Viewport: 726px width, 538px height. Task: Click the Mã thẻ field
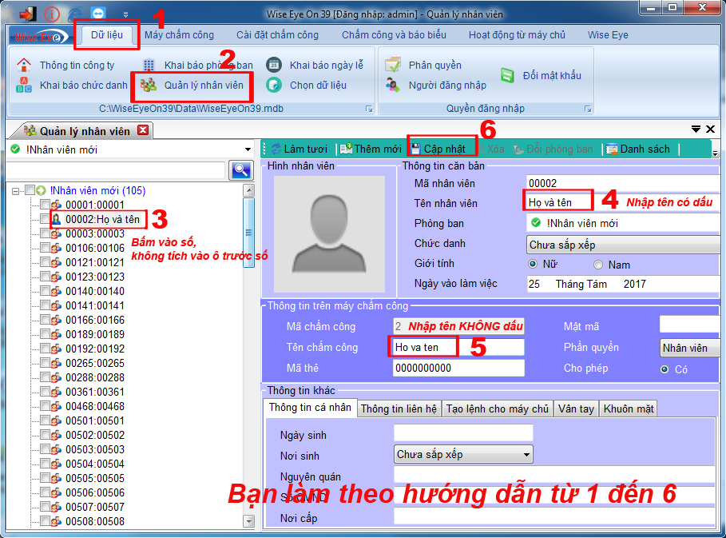[458, 368]
